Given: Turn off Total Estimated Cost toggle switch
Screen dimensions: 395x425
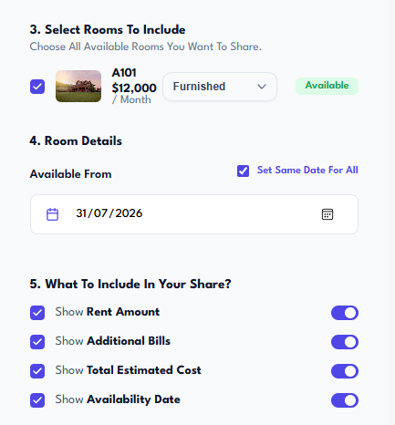Looking at the screenshot, I should pyautogui.click(x=345, y=371).
